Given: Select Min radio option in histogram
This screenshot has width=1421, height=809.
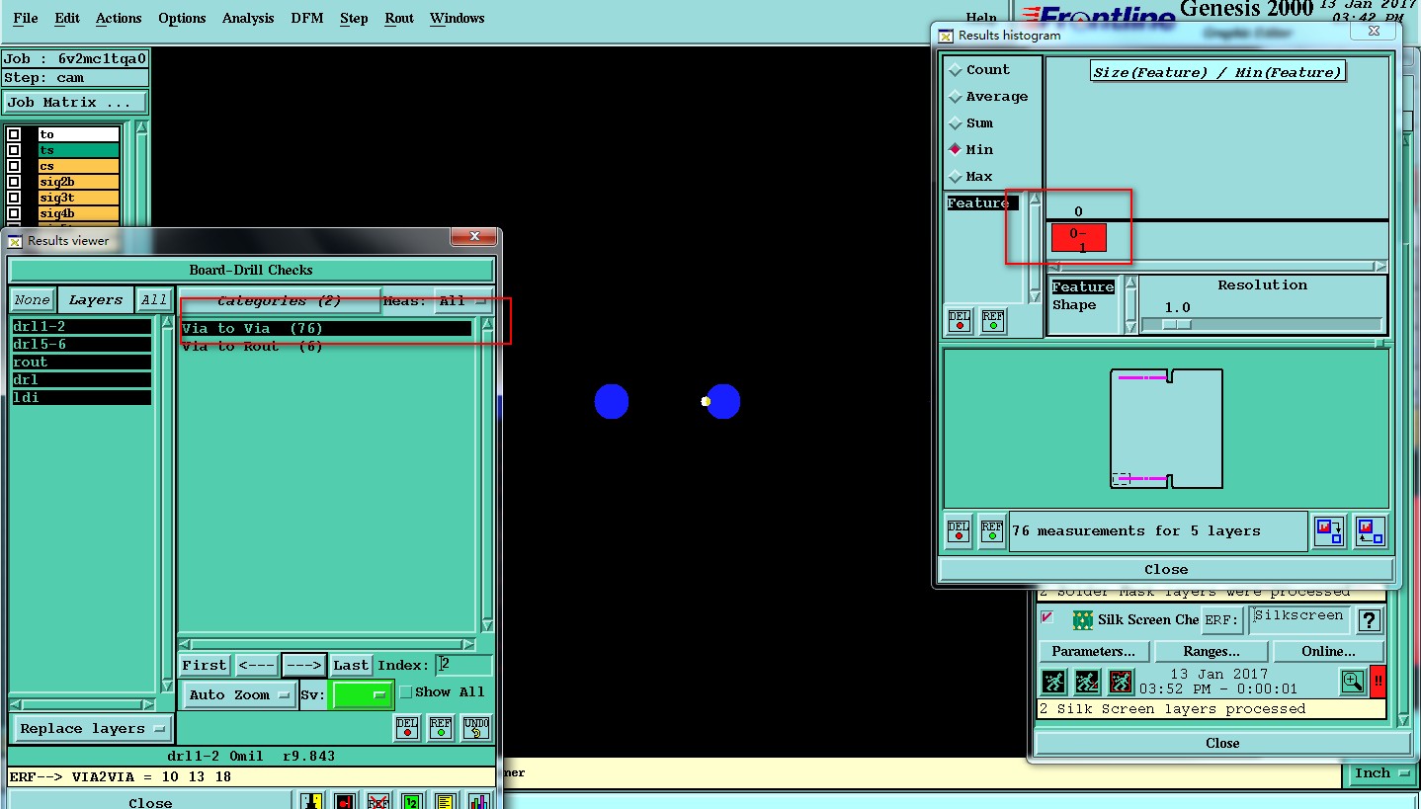Looking at the screenshot, I should pyautogui.click(x=971, y=150).
